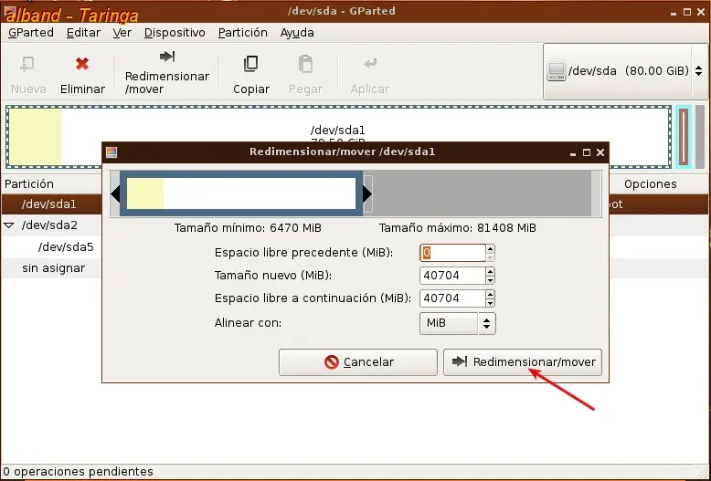
Task: Click the Tamaño mínimo 6470 MiB label
Action: 248,228
